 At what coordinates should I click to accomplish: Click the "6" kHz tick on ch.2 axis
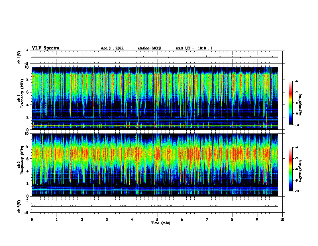tap(28, 159)
